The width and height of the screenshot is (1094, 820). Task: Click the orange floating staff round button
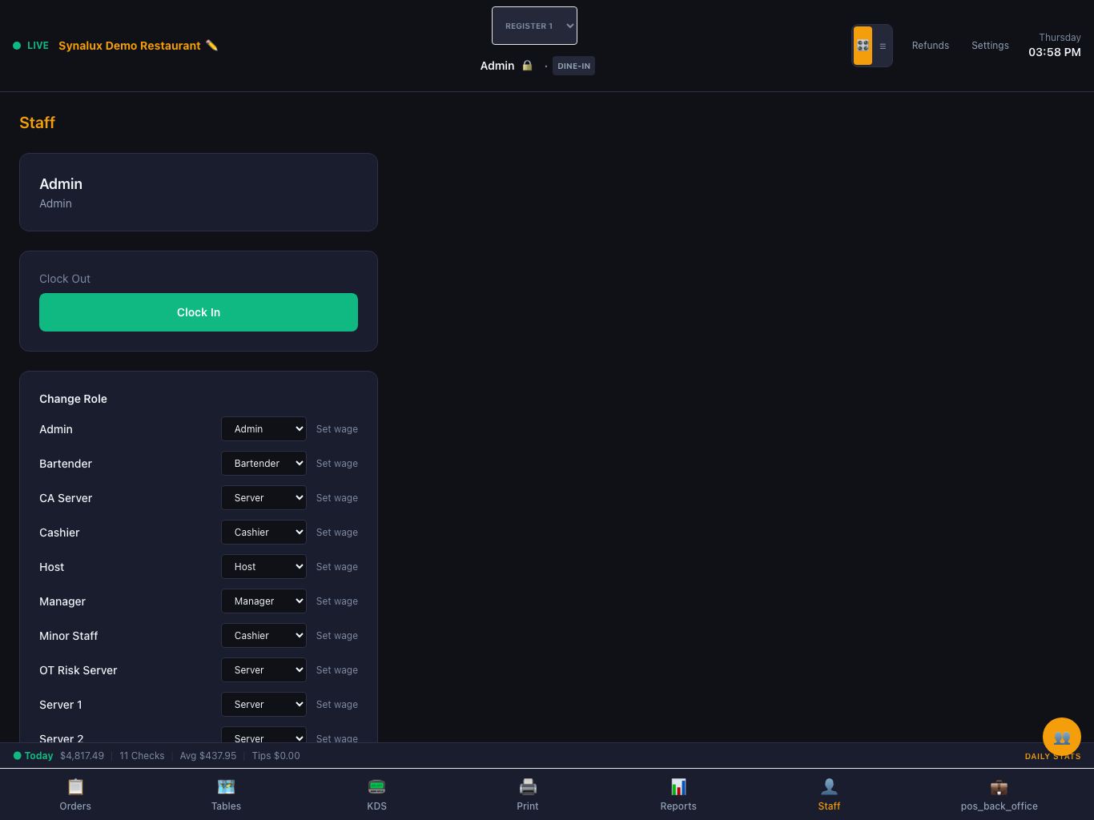pos(1062,737)
